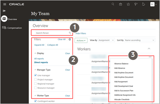
Task: Click the Collapse All link
Action: click(x=53, y=45)
